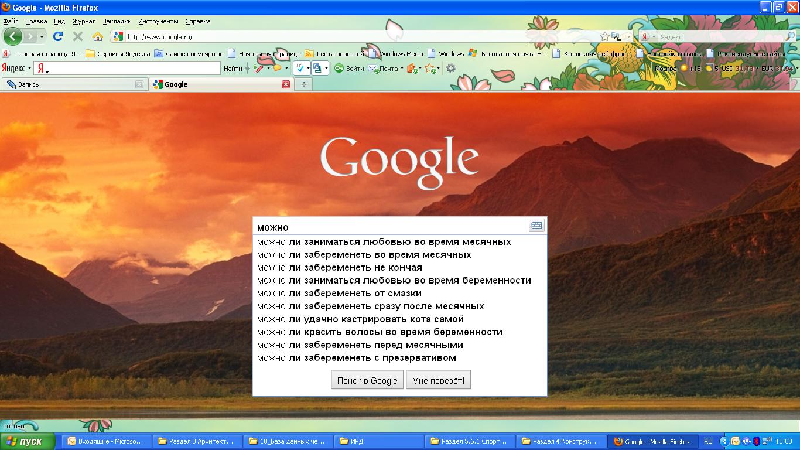The height and width of the screenshot is (450, 800).
Task: Click the Москва +18 weather widget
Action: coord(678,69)
